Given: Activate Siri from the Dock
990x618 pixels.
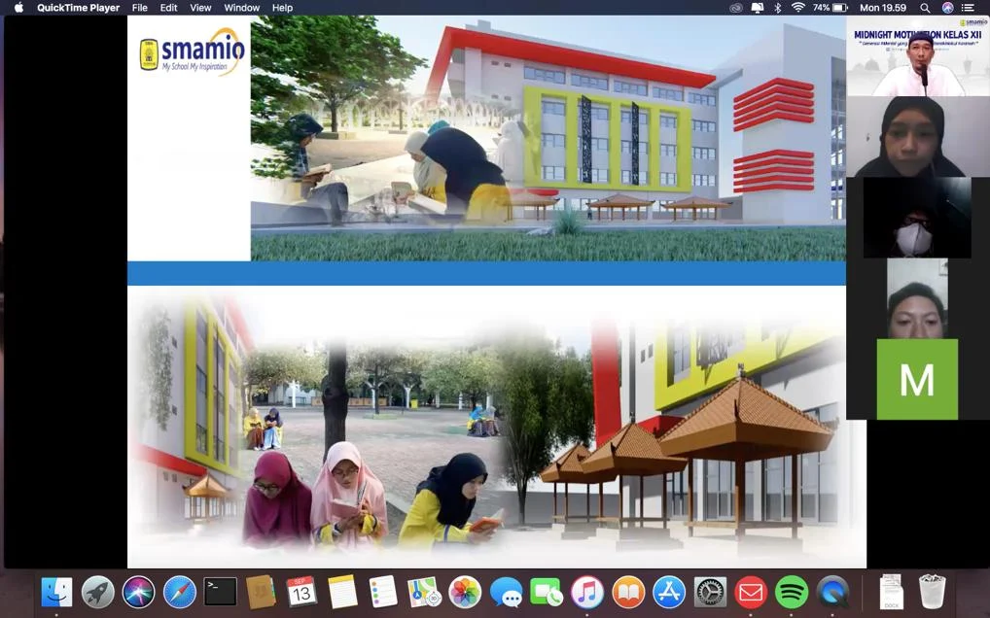Looking at the screenshot, I should click(139, 591).
